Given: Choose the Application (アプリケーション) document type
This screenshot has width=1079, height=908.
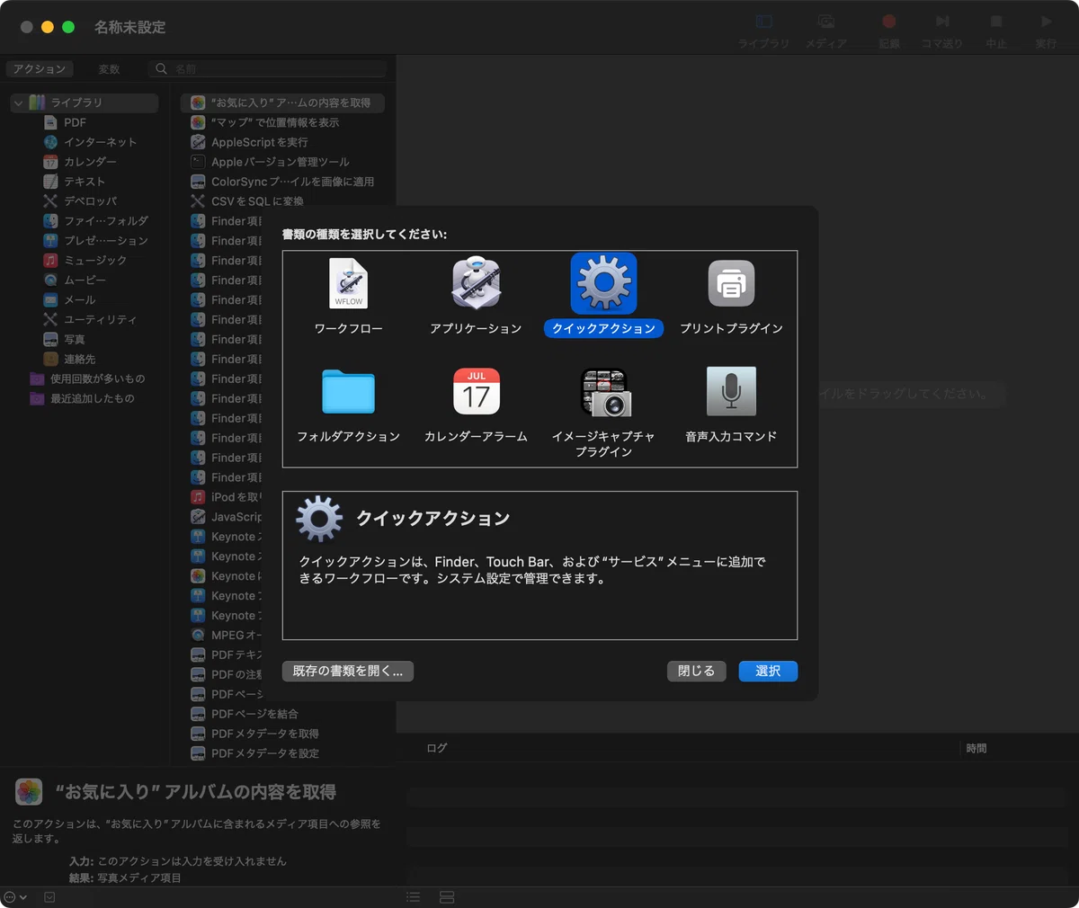Looking at the screenshot, I should pos(476,297).
